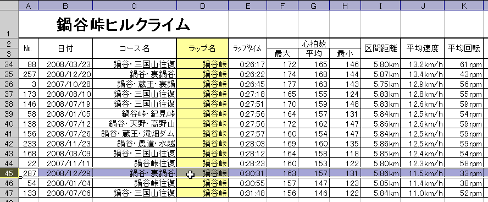Click the ラップ名 header cell
This screenshot has height=202, width=488.
(203, 48)
